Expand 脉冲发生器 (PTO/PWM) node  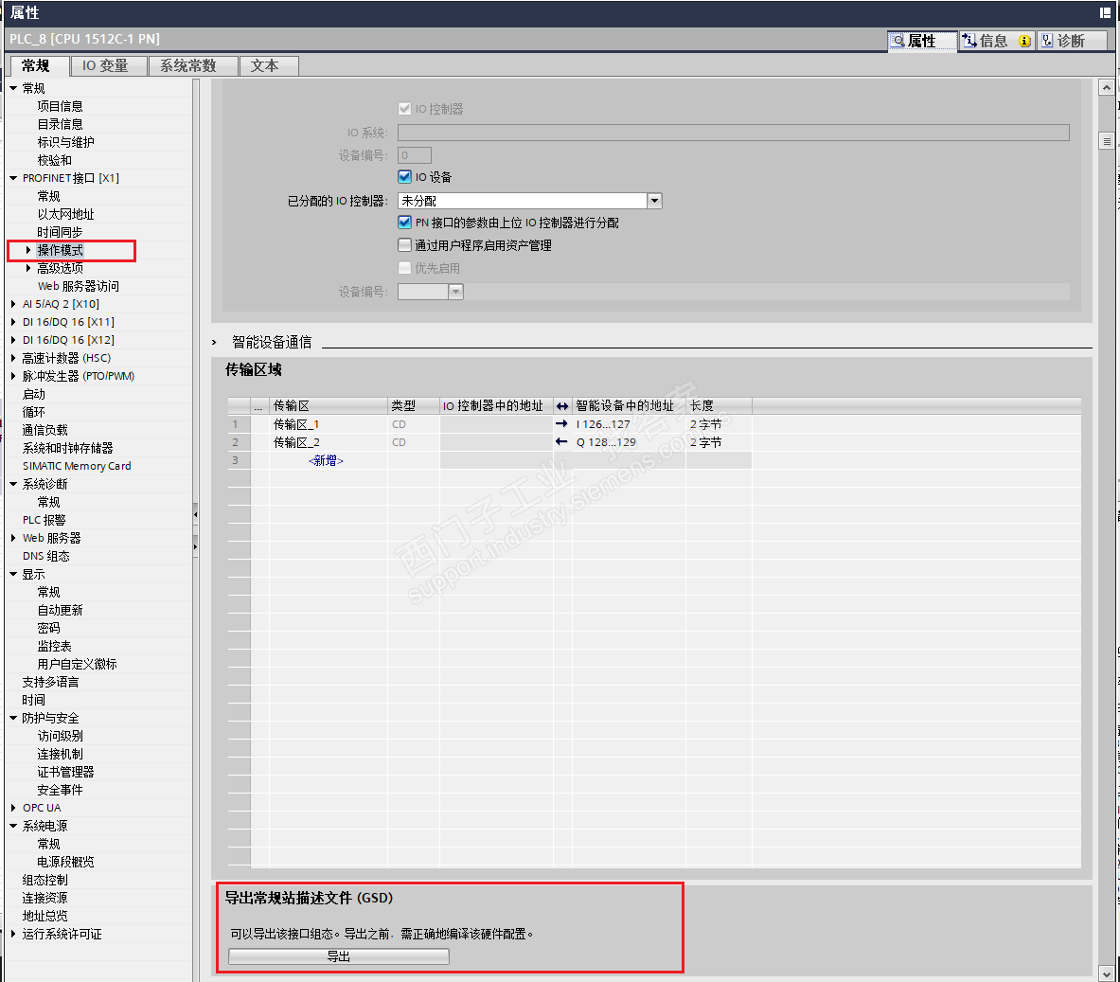13,376
